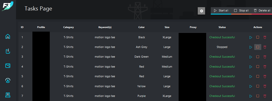Delete task 7 Purple
Image resolution: width=272 pixels, height=101 pixels.
265,96
